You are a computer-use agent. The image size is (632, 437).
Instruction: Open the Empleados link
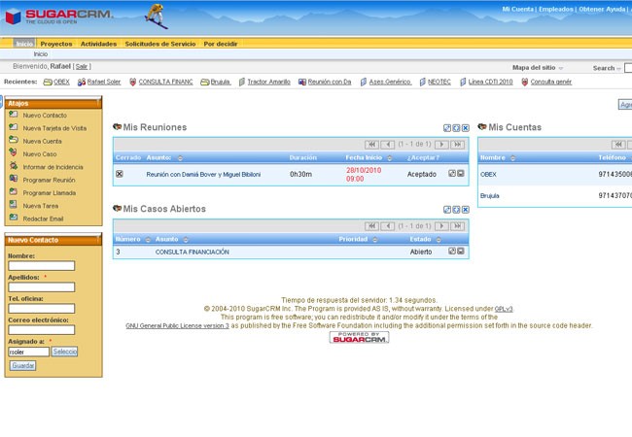[x=556, y=9]
